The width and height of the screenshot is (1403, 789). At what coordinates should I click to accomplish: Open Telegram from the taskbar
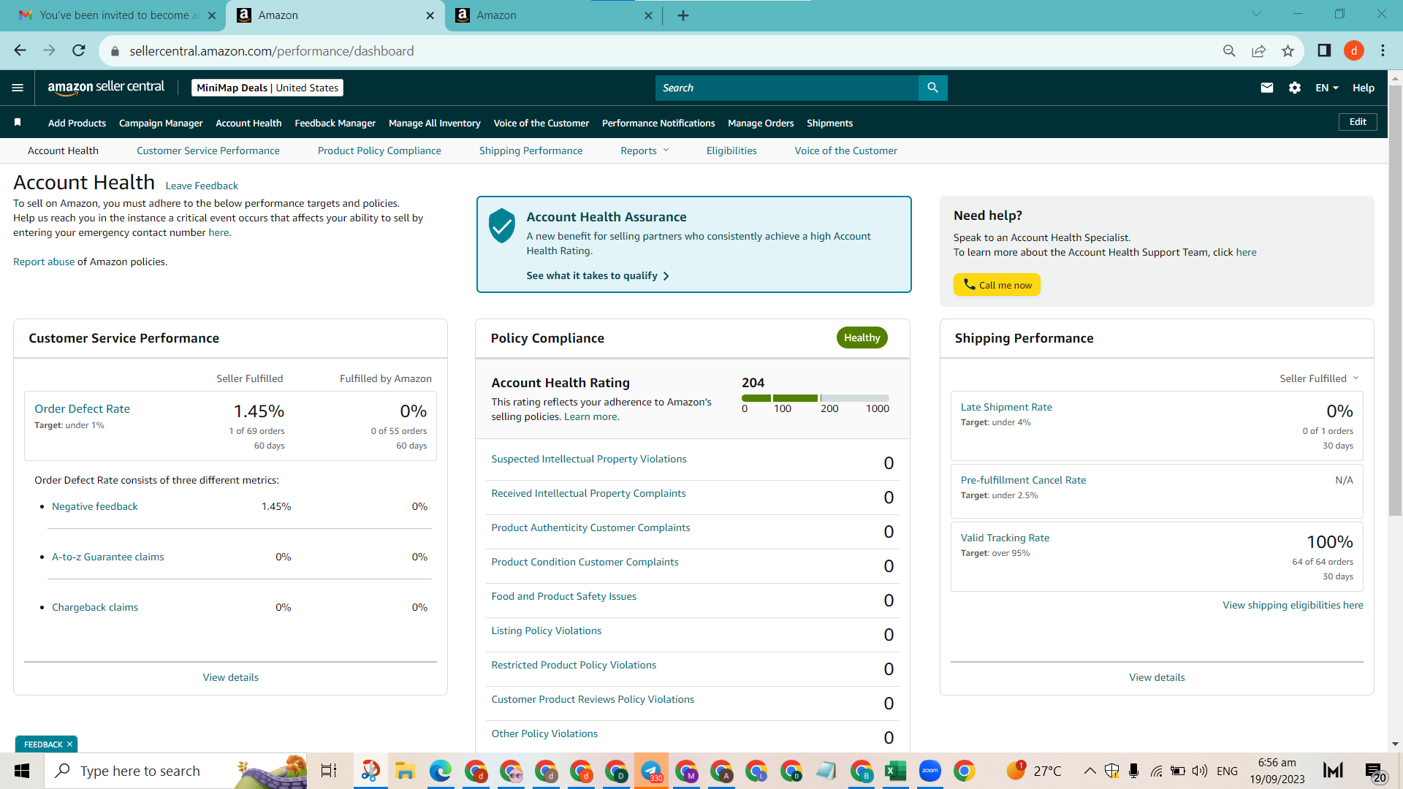pyautogui.click(x=650, y=771)
